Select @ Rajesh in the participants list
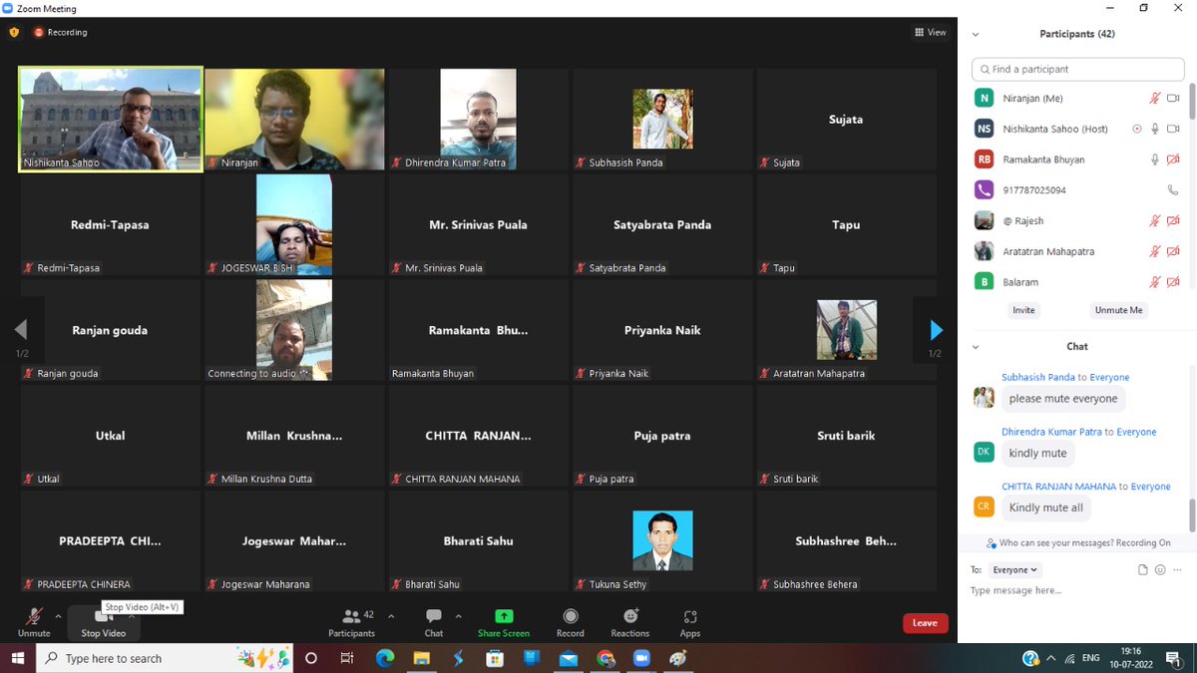Image resolution: width=1197 pixels, height=673 pixels. (x=1077, y=220)
